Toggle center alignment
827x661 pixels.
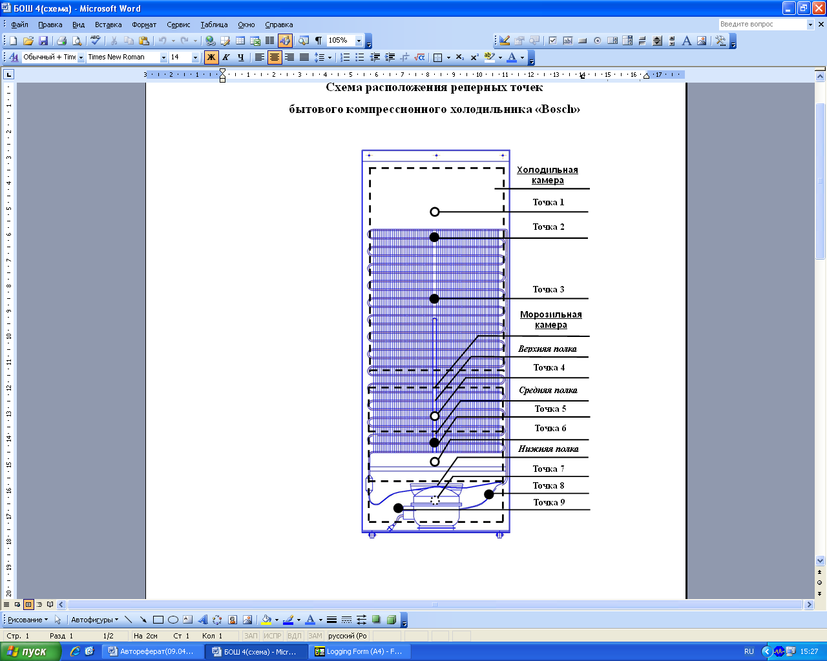275,57
